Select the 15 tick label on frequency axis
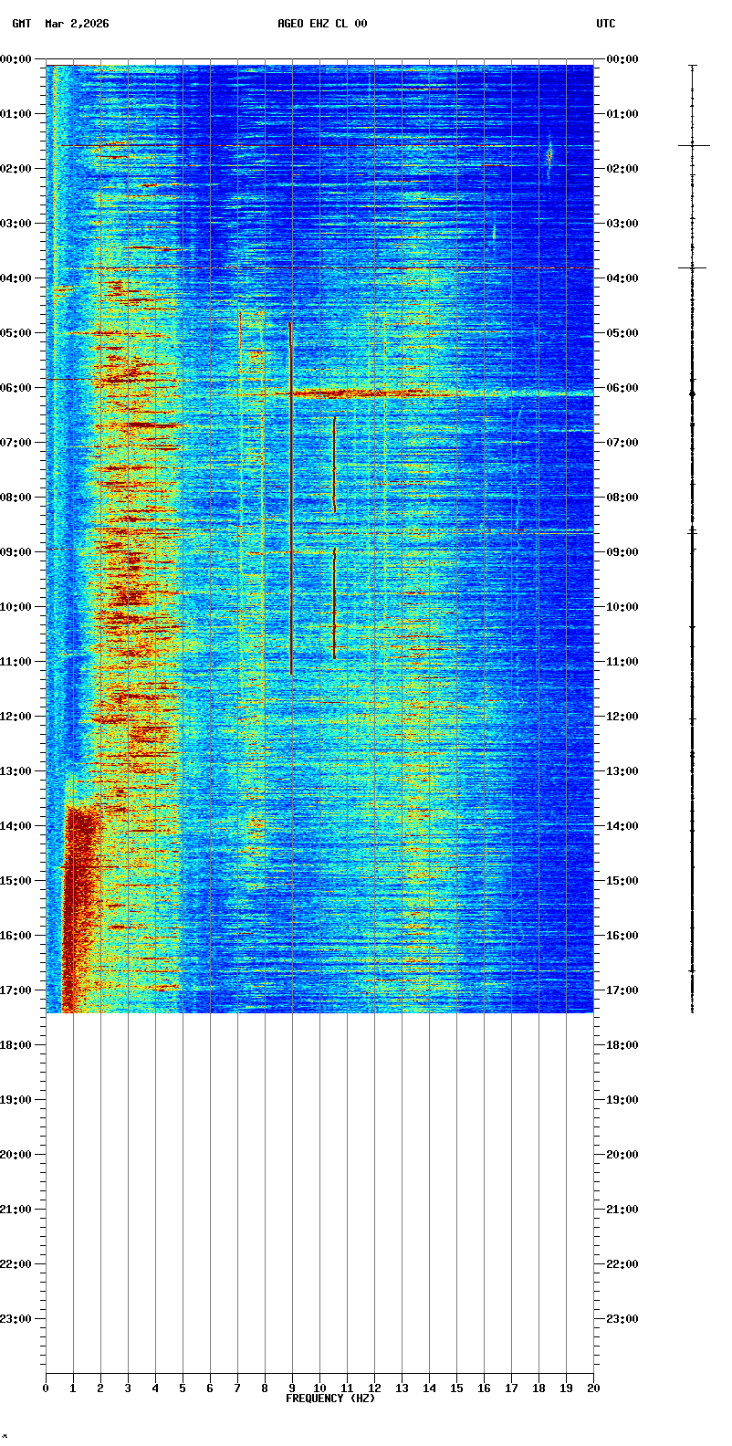 (456, 1388)
